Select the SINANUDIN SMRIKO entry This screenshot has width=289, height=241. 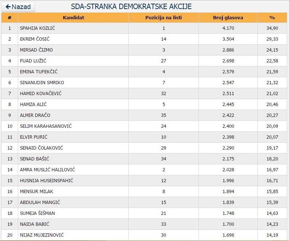(x=42, y=82)
